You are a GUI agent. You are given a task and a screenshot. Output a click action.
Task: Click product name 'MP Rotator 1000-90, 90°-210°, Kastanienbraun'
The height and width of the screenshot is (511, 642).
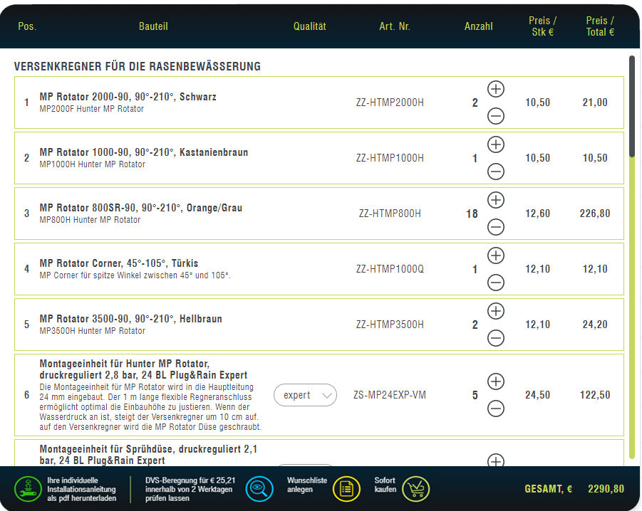144,152
